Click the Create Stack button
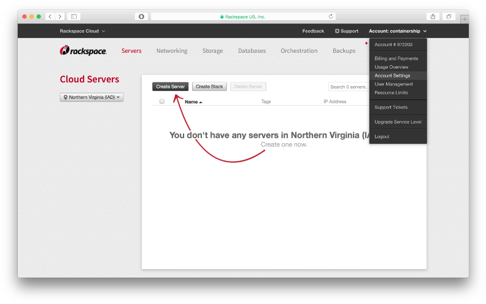Viewport: 486px width, 304px height. (x=209, y=87)
